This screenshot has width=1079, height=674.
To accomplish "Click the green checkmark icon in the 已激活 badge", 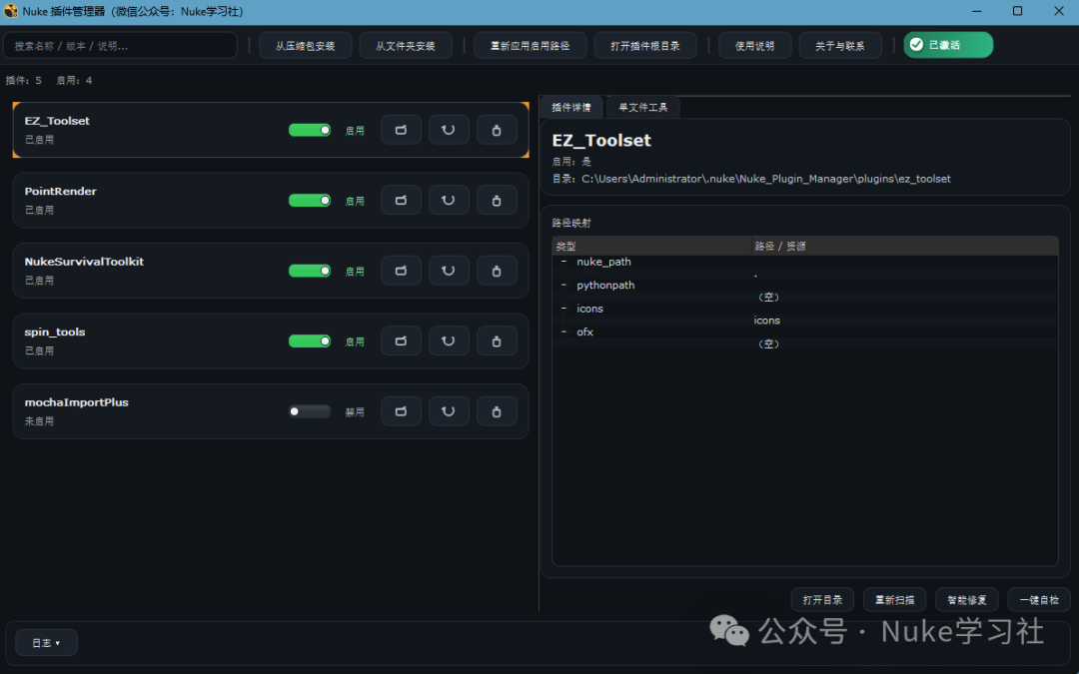I will click(x=916, y=45).
